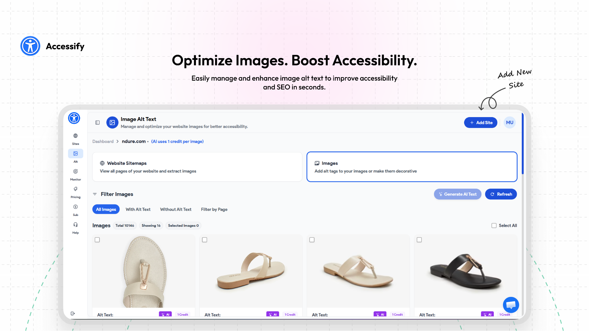The image size is (589, 331).
Task: Click the Total 10146 badge
Action: pyautogui.click(x=125, y=226)
